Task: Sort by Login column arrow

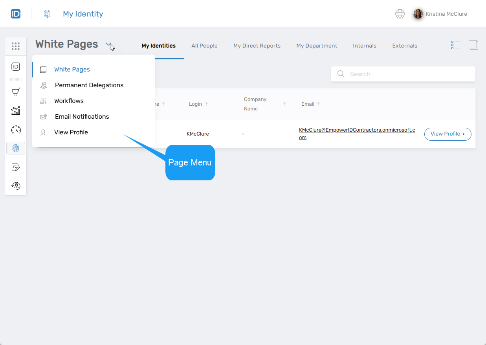Action: 206,104
